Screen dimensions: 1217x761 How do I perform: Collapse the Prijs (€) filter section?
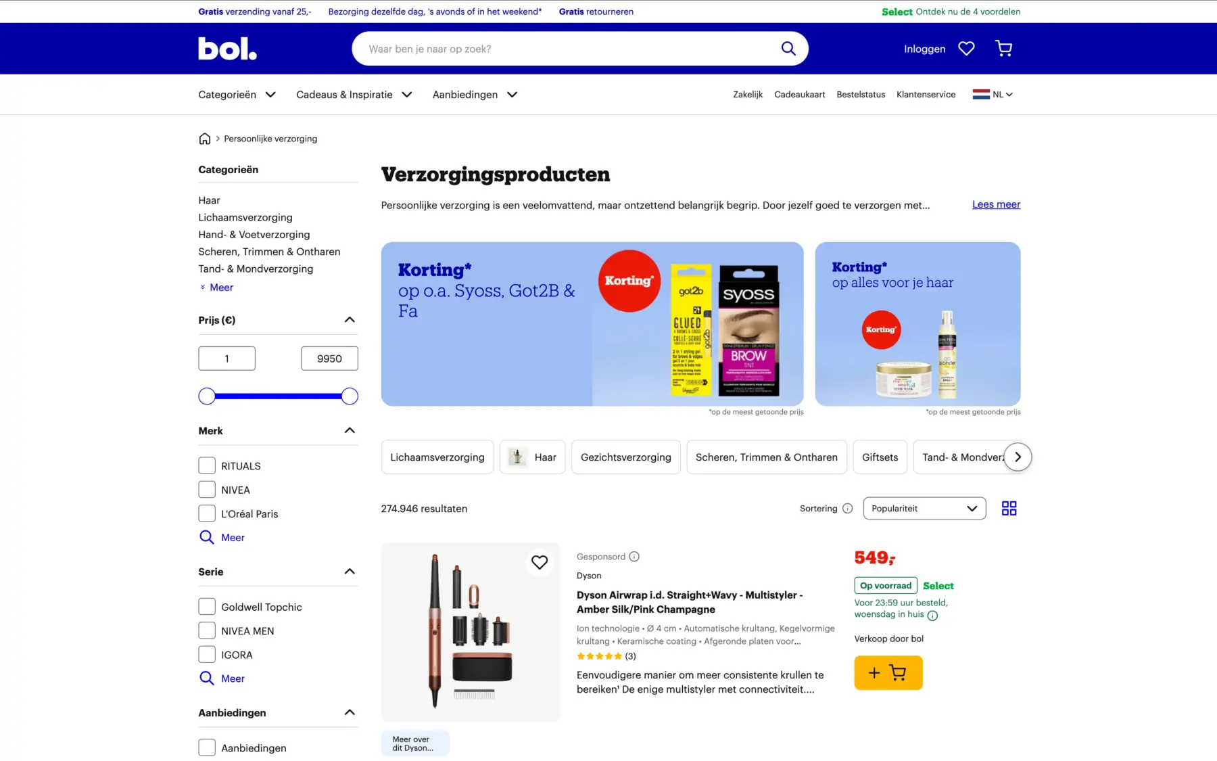(x=350, y=320)
